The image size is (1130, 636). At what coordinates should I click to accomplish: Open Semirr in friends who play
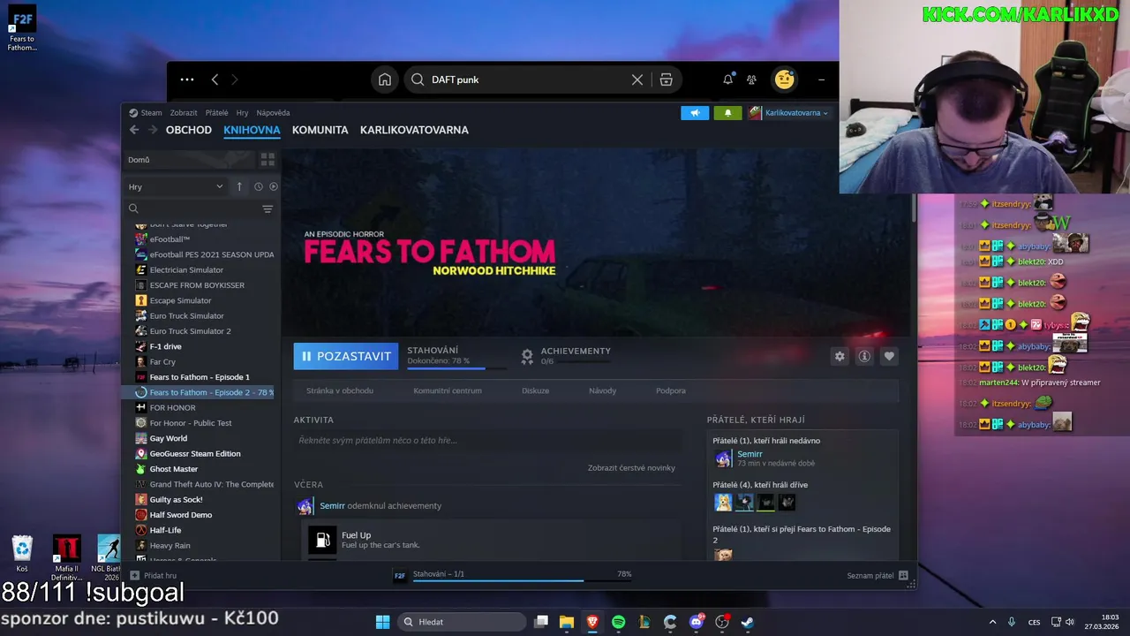click(750, 454)
